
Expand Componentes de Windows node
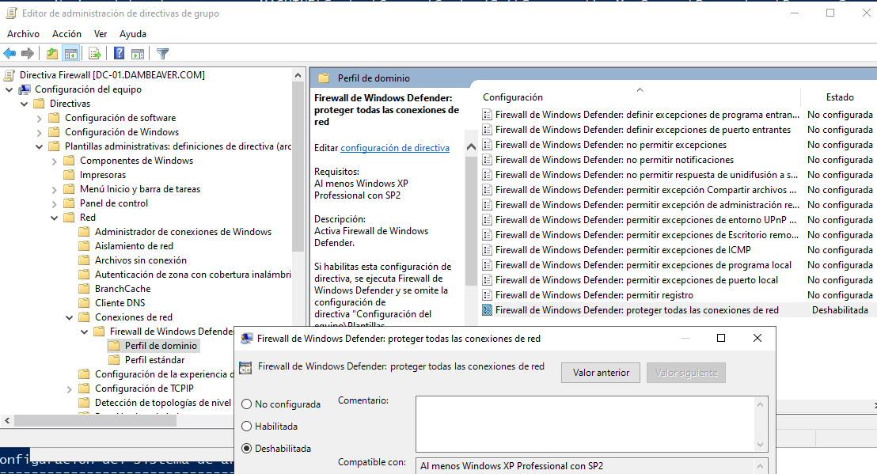pos(55,161)
